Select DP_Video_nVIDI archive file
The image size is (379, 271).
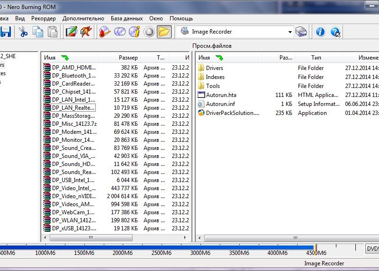pyautogui.click(x=74, y=196)
